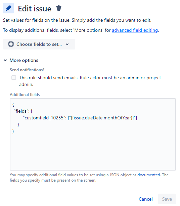The height and width of the screenshot is (206, 180).
Task: Click the Edit issue heading text
Action: point(35,9)
